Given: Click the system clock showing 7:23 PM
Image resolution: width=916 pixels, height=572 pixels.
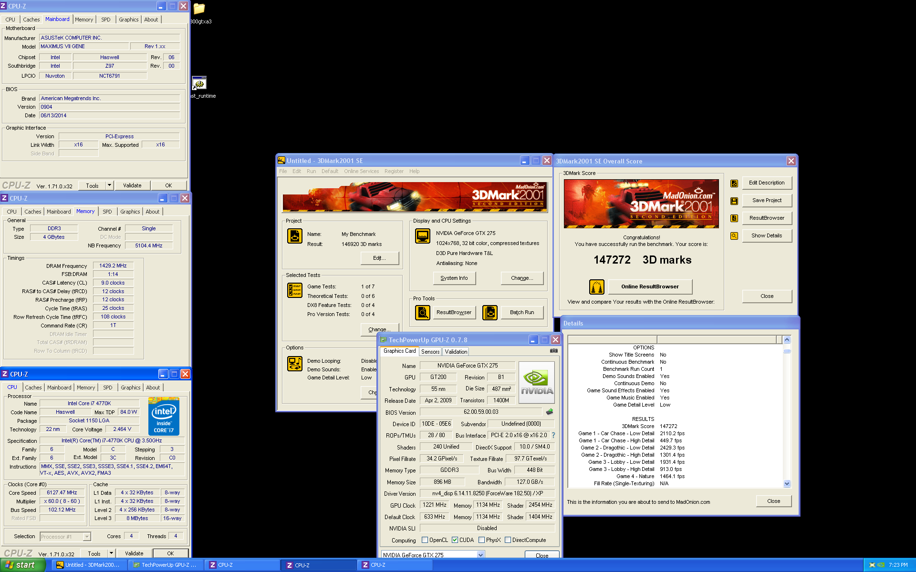Looking at the screenshot, I should click(x=898, y=565).
